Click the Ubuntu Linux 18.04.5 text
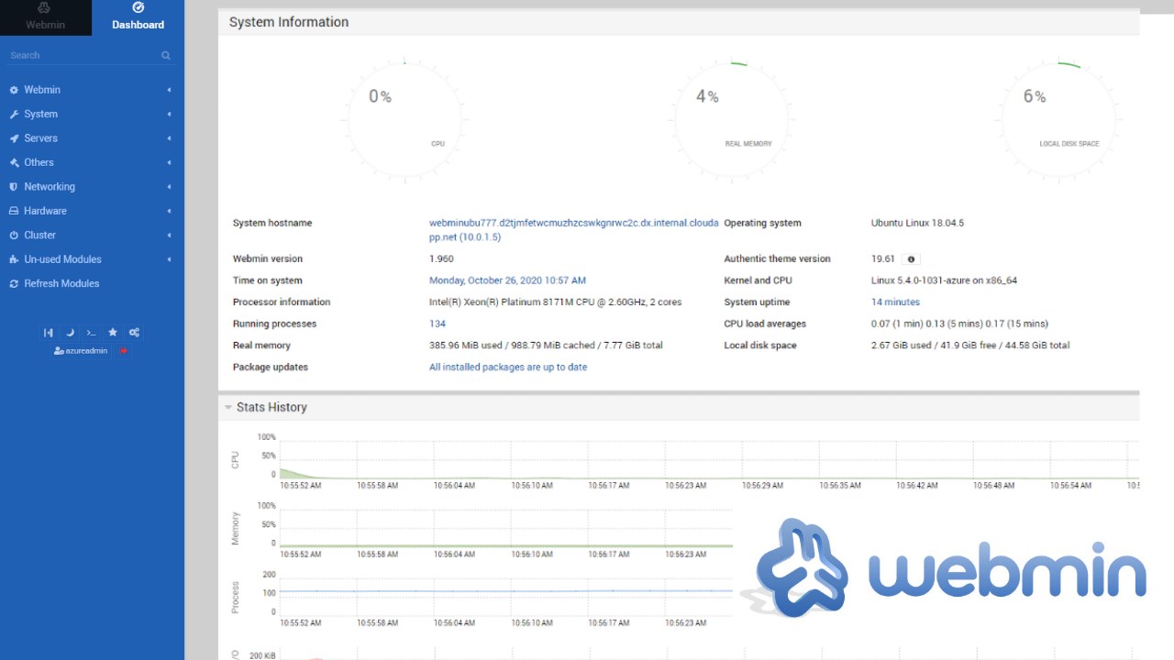This screenshot has height=660, width=1174. point(917,223)
